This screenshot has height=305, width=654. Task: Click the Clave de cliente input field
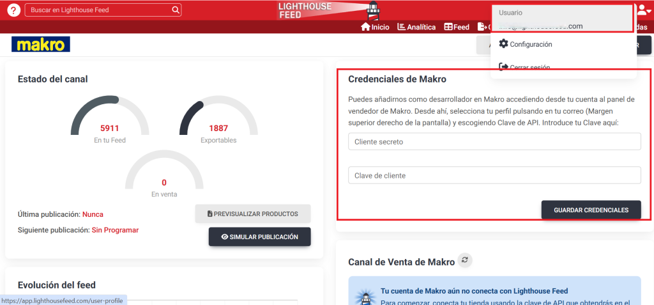coord(494,175)
